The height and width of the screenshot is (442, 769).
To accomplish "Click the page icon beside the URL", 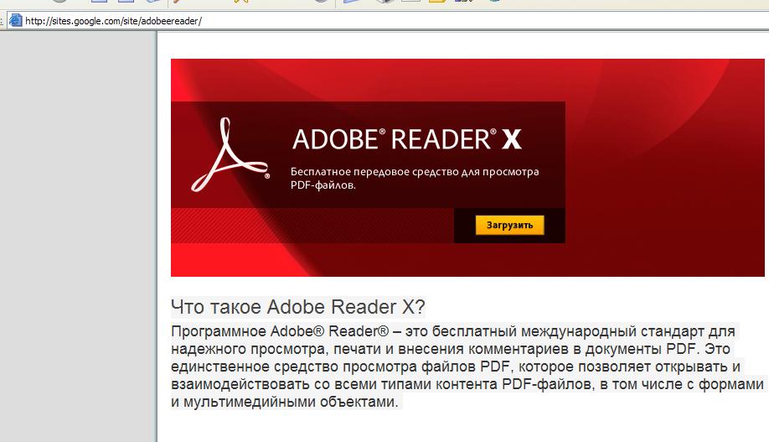I will click(x=16, y=21).
